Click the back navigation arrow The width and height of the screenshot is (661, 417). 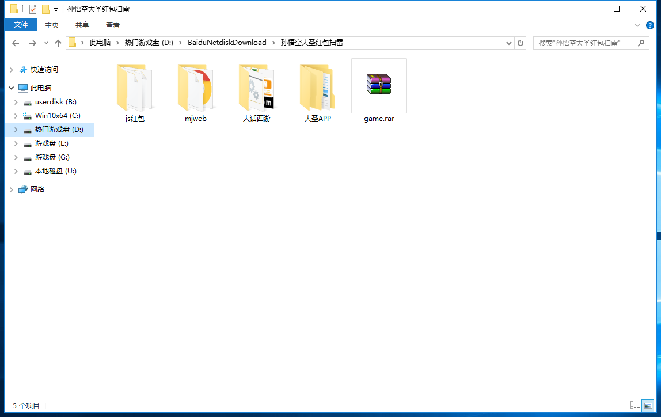pyautogui.click(x=16, y=43)
